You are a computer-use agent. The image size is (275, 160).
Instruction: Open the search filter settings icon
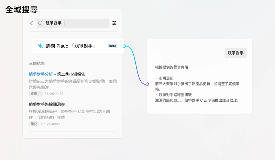click(114, 23)
